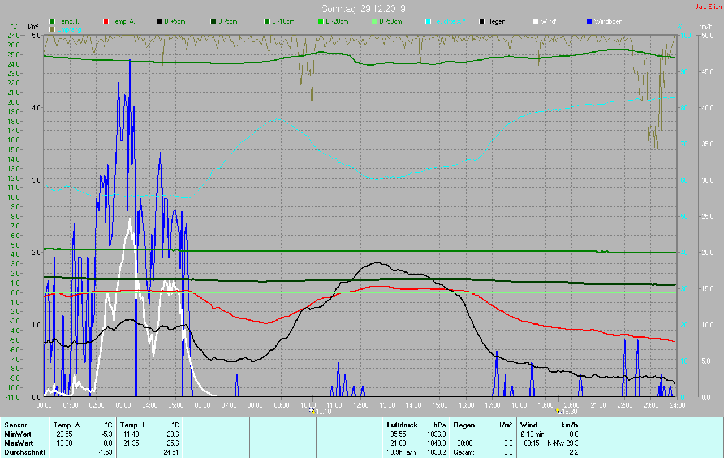Click the sunrise marker icon at 10:10
The width and height of the screenshot is (724, 458).
pos(312,412)
